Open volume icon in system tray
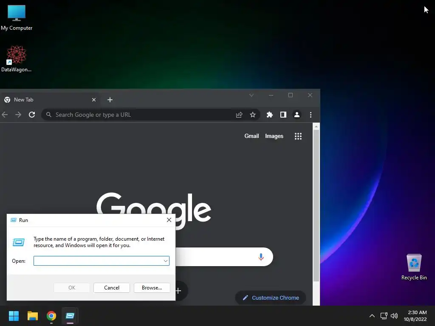The image size is (435, 326). point(394,316)
